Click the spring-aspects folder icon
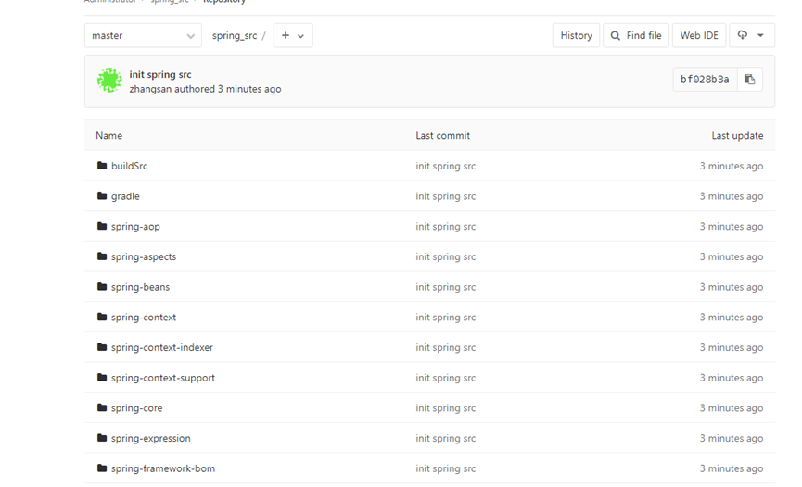 pyautogui.click(x=102, y=256)
